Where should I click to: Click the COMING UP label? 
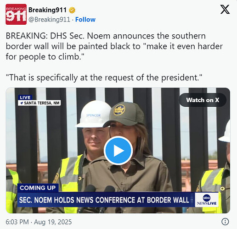click(38, 188)
